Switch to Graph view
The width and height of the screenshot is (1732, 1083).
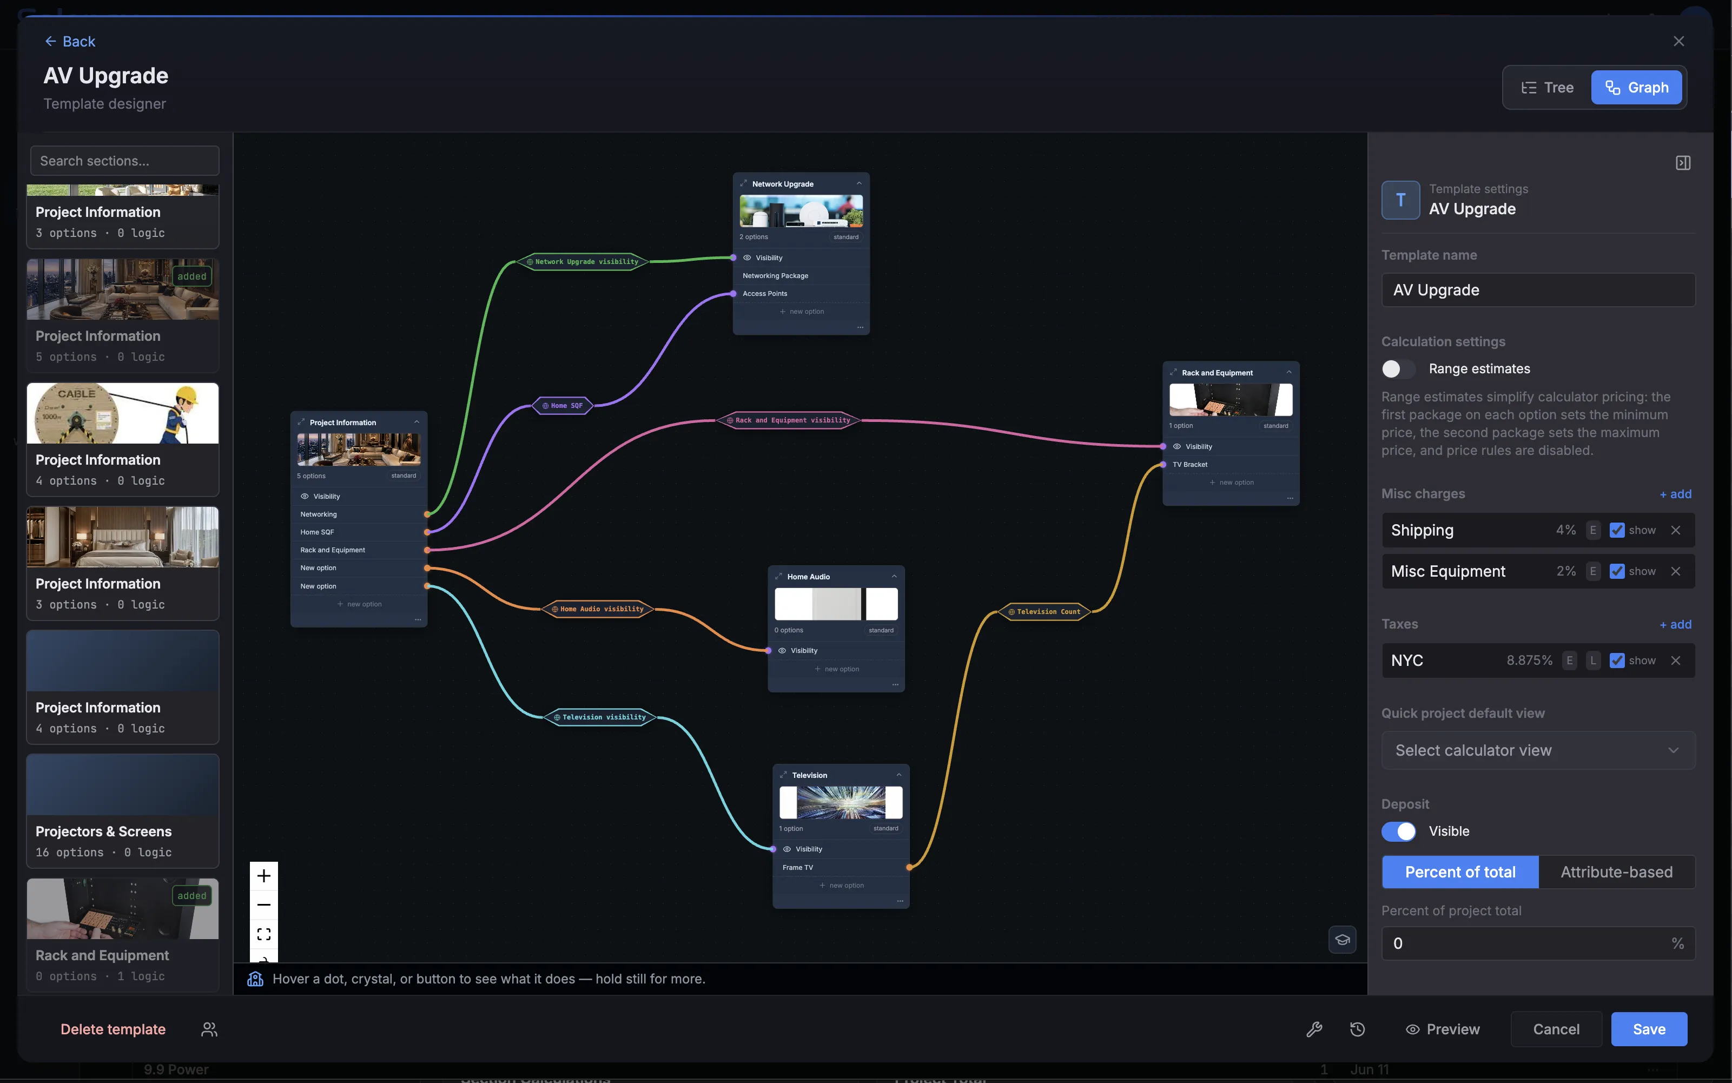[1636, 88]
